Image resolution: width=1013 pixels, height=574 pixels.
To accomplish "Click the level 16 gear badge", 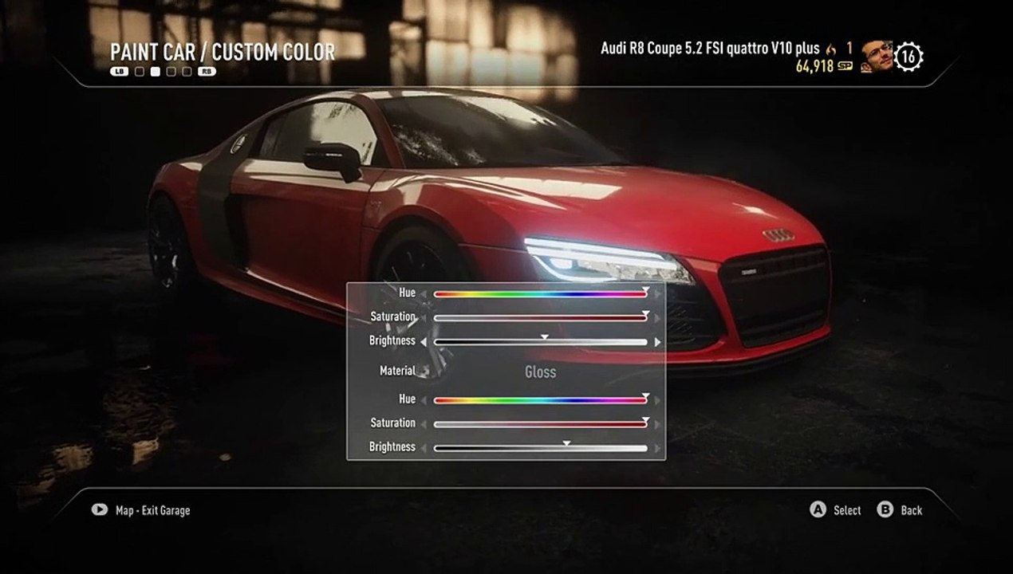I will coord(909,57).
